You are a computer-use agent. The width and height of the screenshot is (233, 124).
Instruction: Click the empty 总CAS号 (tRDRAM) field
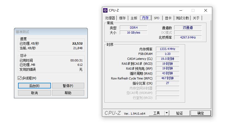[x=167, y=93]
